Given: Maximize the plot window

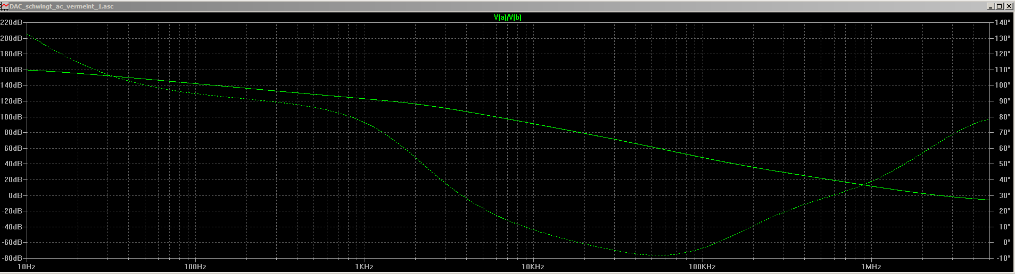Looking at the screenshot, I should (999, 6).
